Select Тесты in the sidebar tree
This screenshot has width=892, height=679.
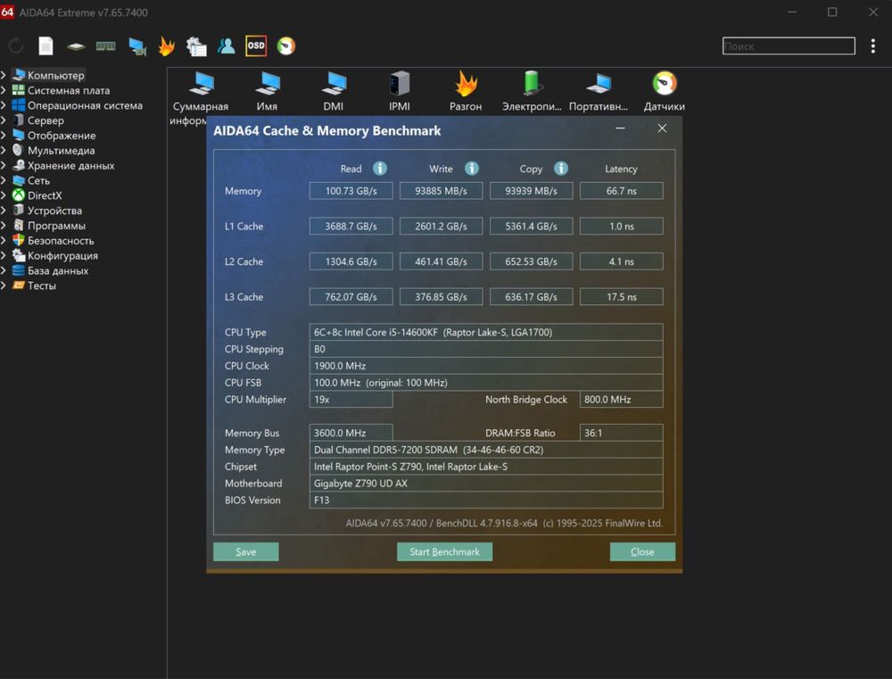tap(42, 286)
